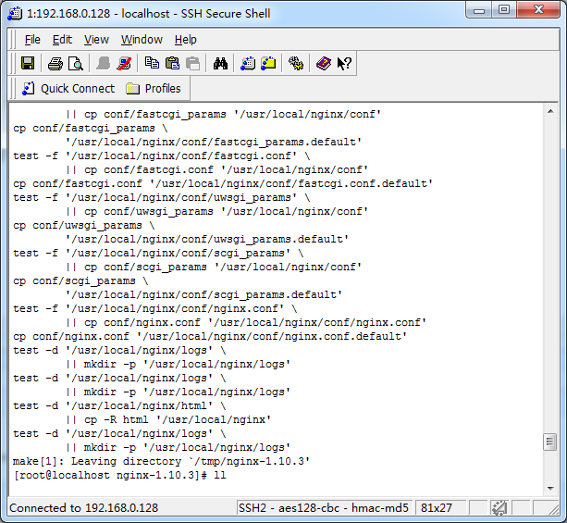Open New File Transfer Window icon
The height and width of the screenshot is (523, 567).
(x=268, y=63)
